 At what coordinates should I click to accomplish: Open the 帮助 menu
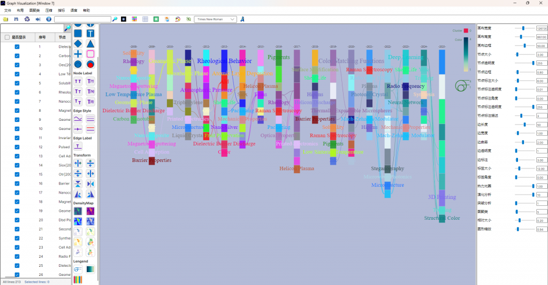point(87,10)
